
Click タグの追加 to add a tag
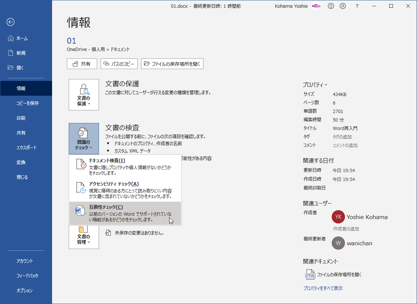coord(342,136)
